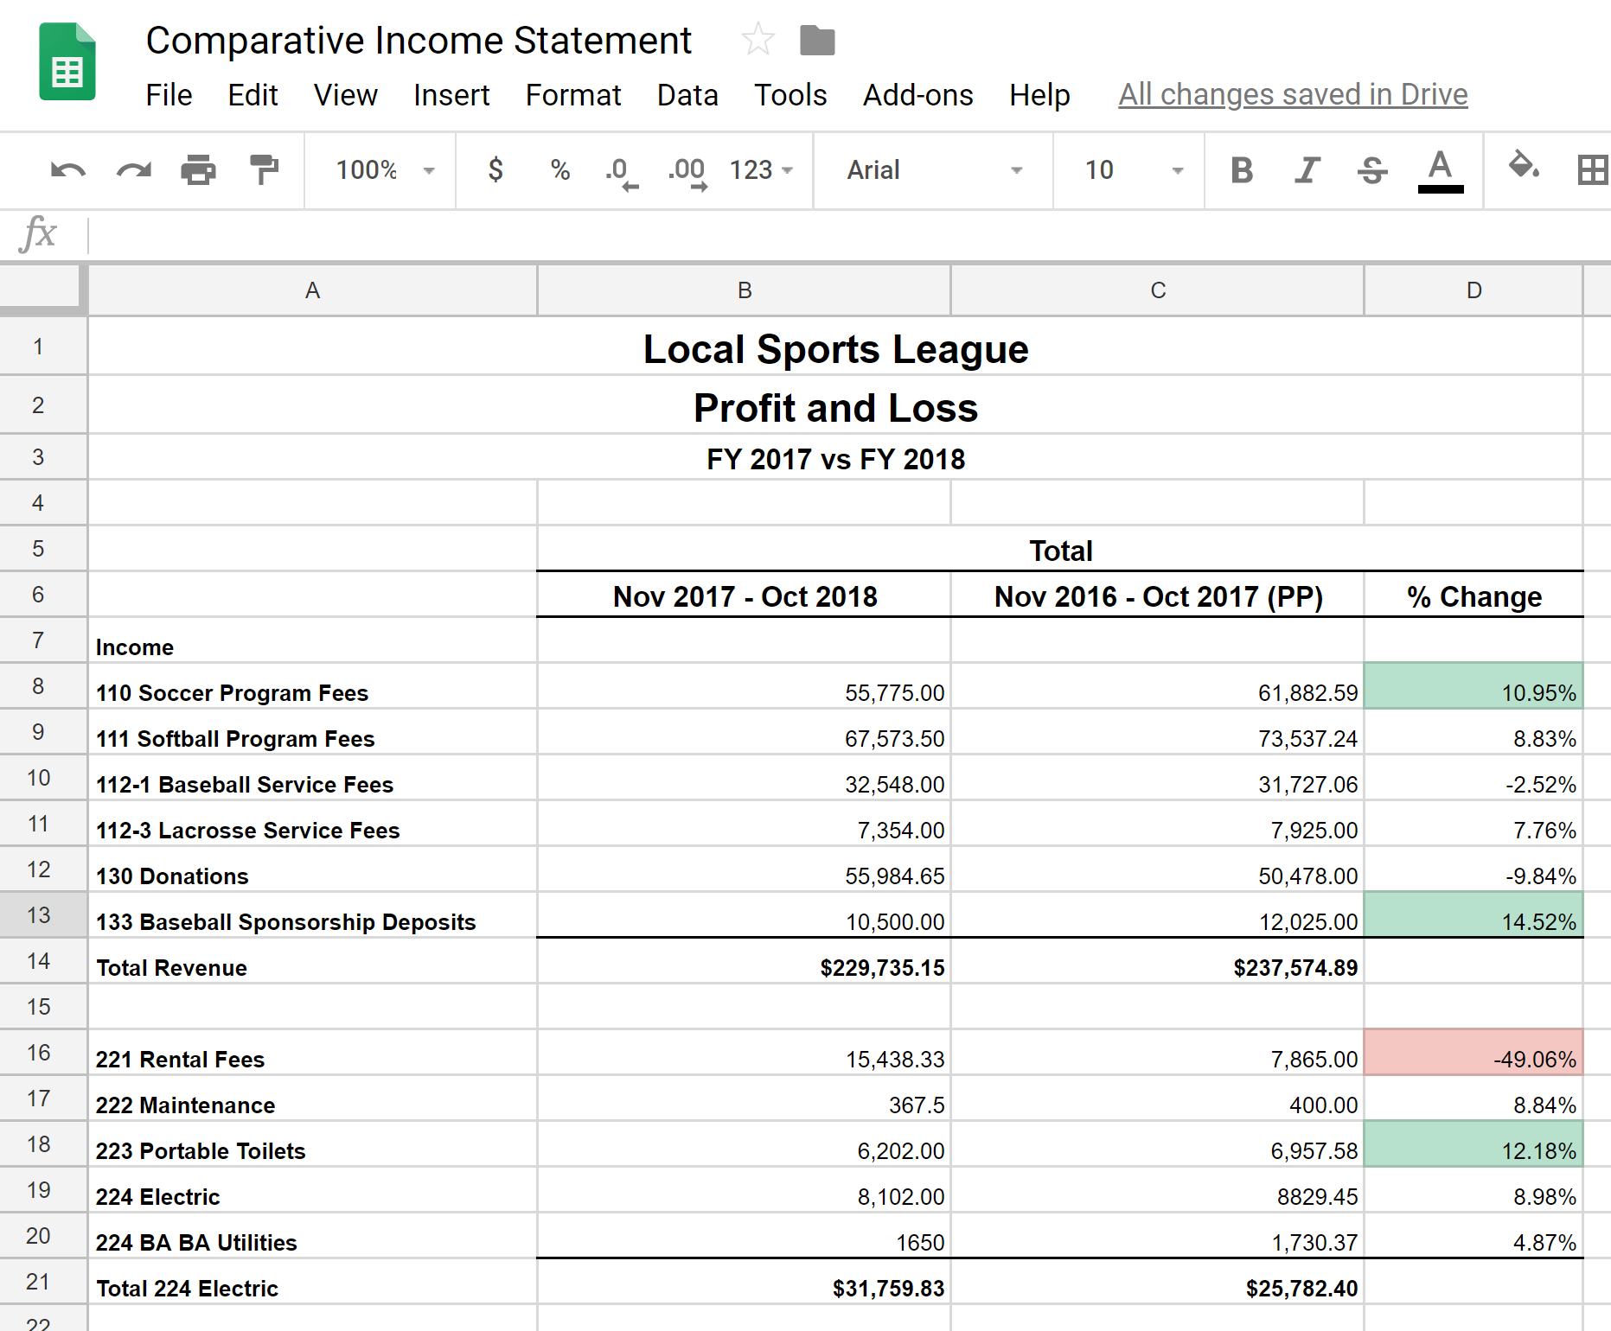Open the text color picker
Image resolution: width=1611 pixels, height=1331 pixels.
click(1441, 170)
